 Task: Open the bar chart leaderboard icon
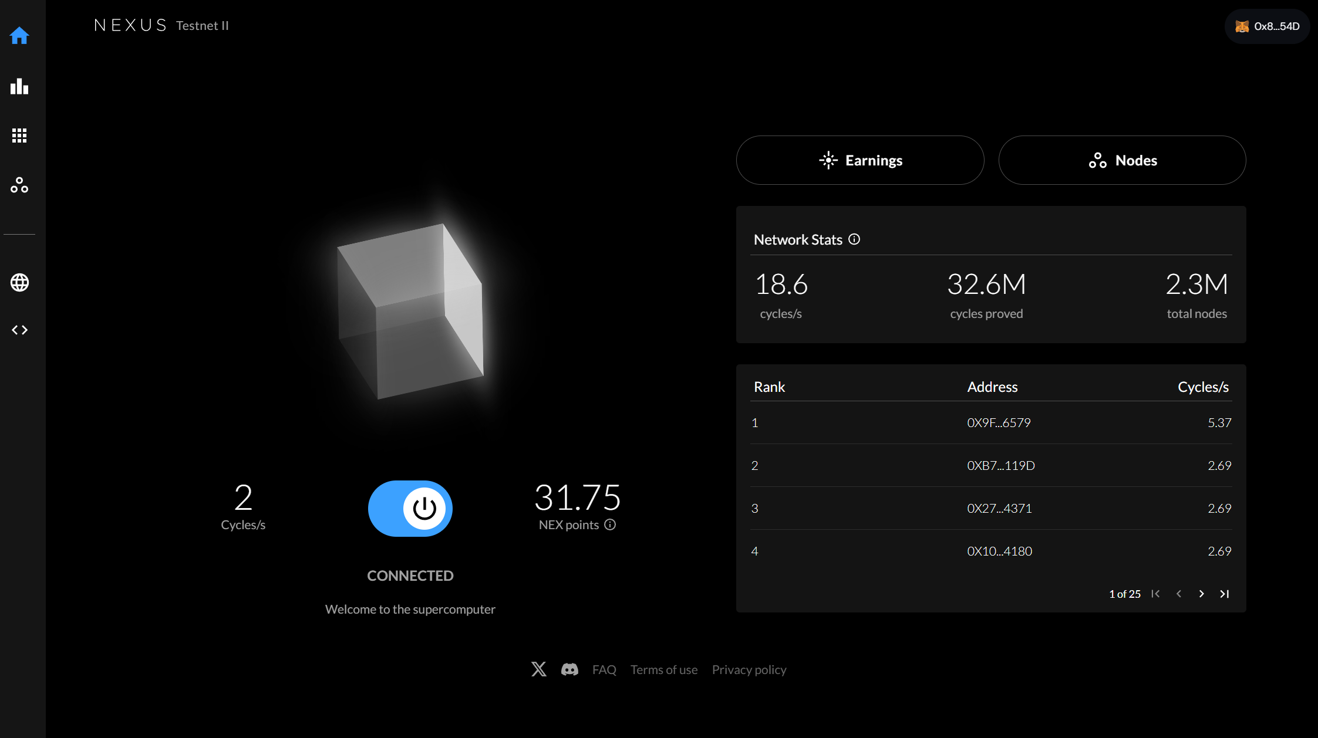click(19, 86)
